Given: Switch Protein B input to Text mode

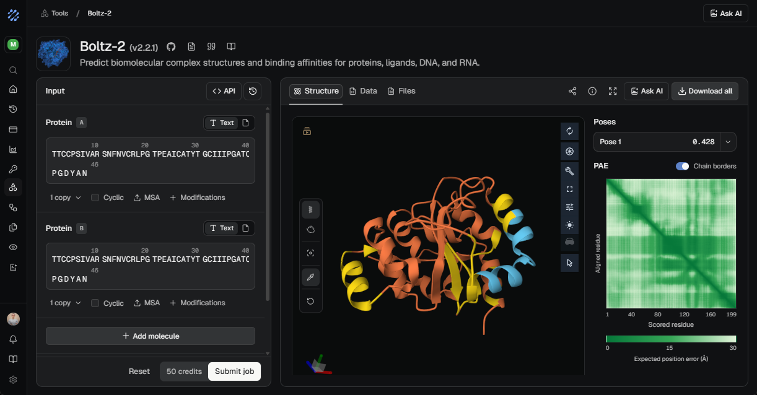Looking at the screenshot, I should [x=222, y=228].
